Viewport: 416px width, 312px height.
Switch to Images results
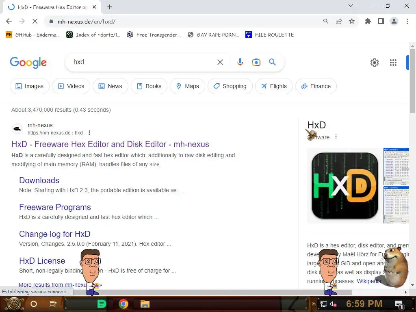(29, 86)
